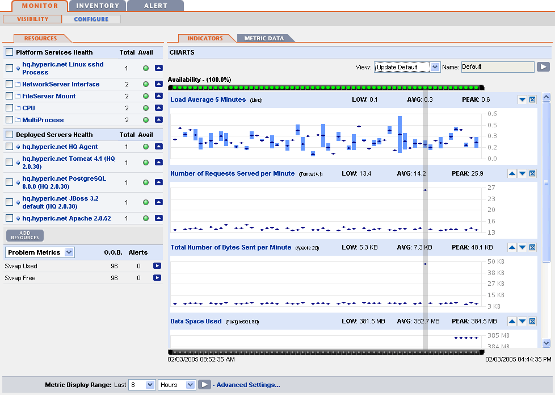This screenshot has width=555, height=395.
Task: Select the hq.hyperic.net HQ Agent checkbox
Action: (x=9, y=147)
